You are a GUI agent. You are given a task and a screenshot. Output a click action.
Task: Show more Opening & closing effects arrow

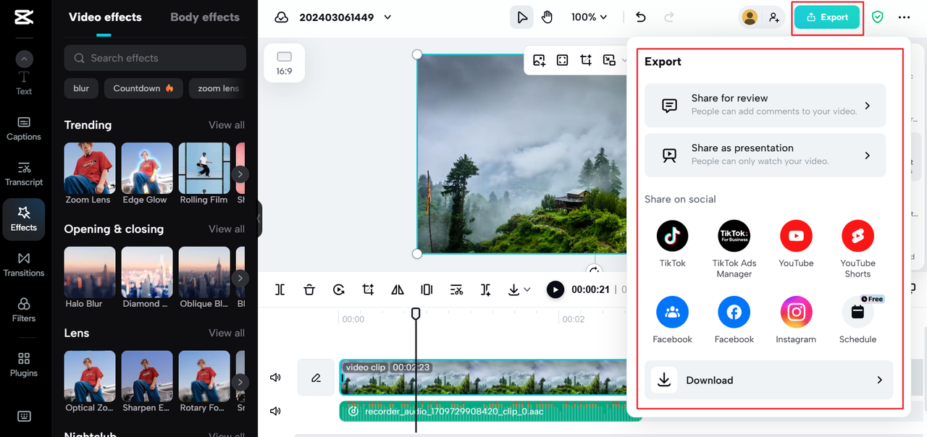pos(240,279)
